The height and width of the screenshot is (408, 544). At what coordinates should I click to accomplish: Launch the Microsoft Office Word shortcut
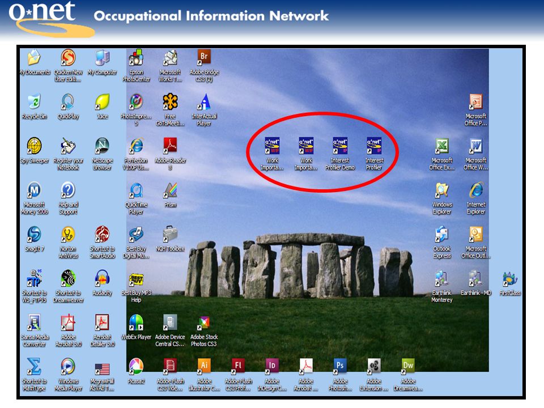coord(476,146)
